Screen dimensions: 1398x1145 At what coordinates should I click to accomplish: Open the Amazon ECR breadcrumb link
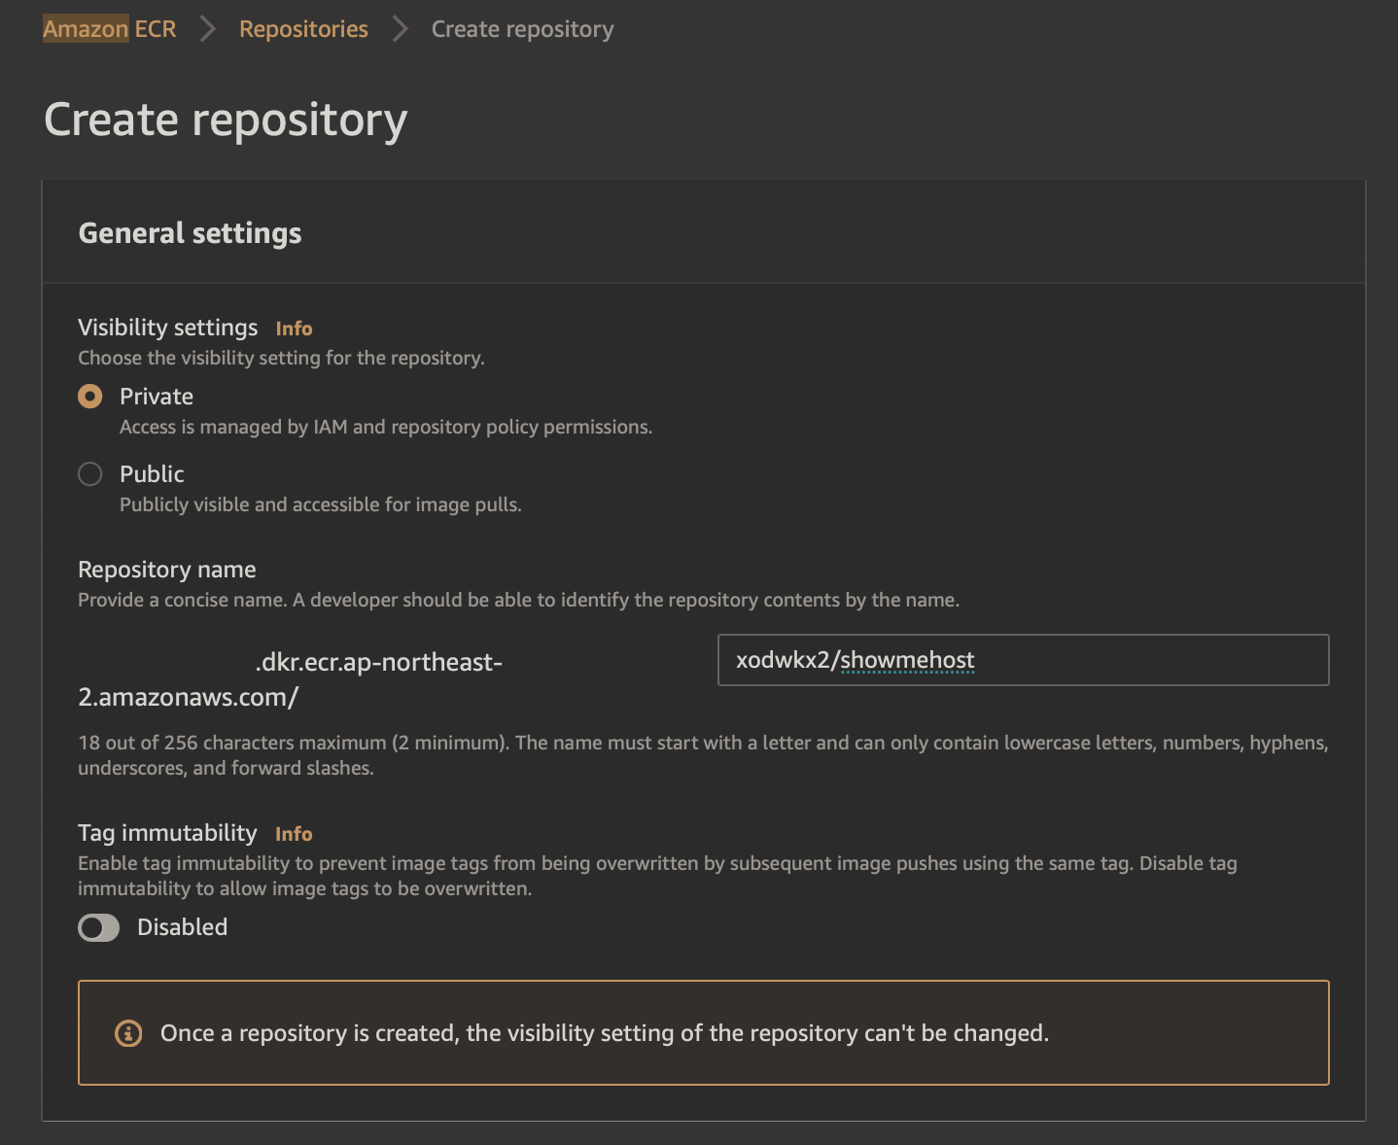[110, 29]
